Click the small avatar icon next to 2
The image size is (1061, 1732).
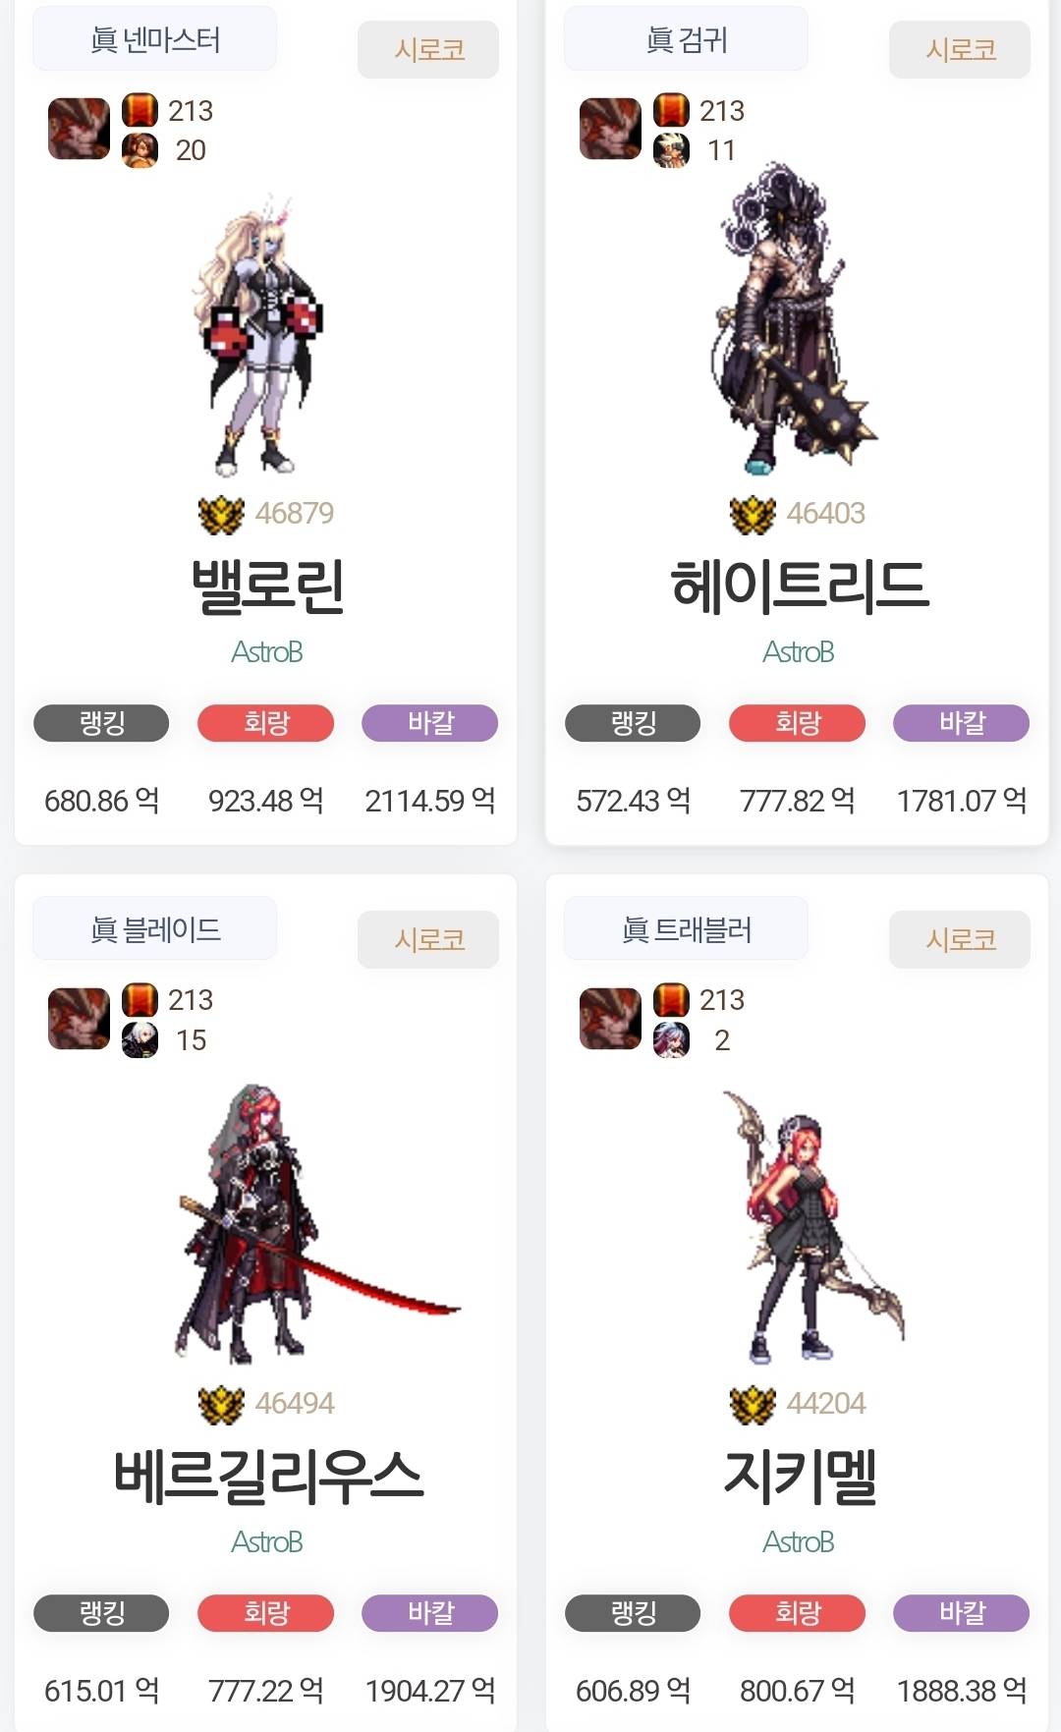click(x=671, y=1039)
